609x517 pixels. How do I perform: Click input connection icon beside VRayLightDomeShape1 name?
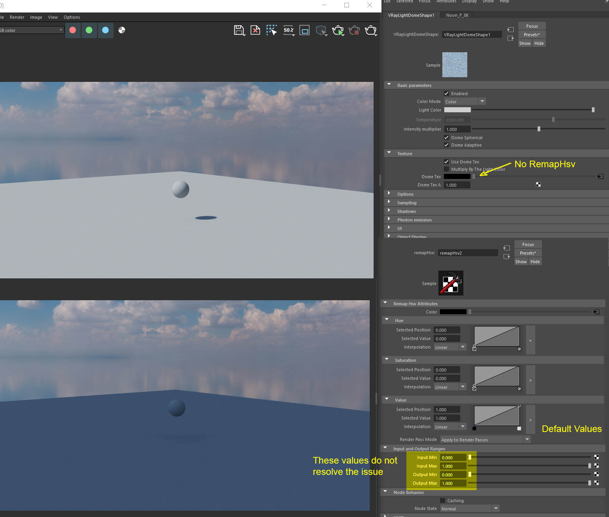(510, 30)
